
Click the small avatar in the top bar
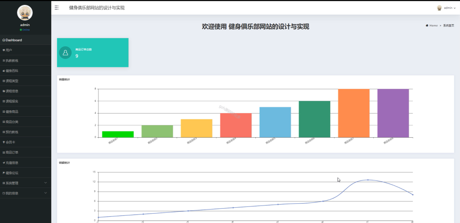click(439, 8)
